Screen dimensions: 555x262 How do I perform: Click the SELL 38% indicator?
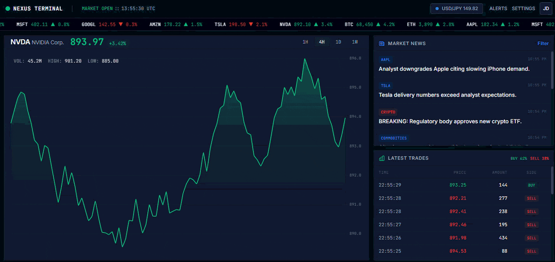tap(539, 159)
